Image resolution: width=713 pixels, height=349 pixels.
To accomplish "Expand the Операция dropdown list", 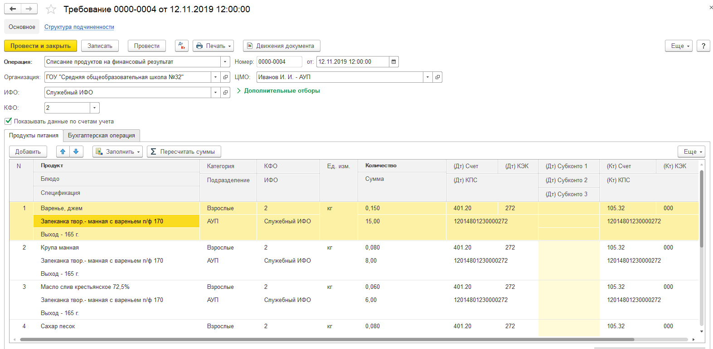I will [225, 62].
